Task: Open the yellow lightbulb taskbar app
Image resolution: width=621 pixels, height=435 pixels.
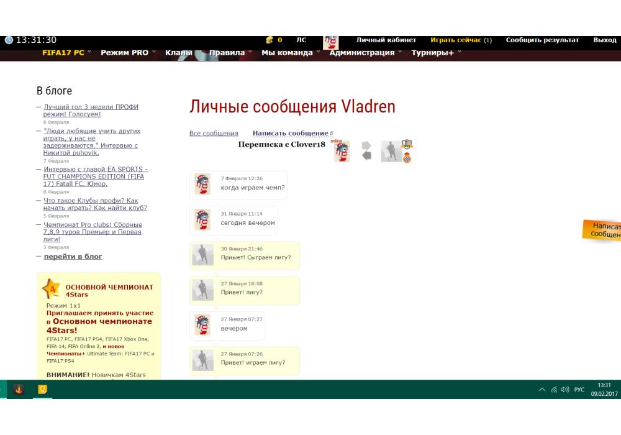Action: tap(42, 390)
